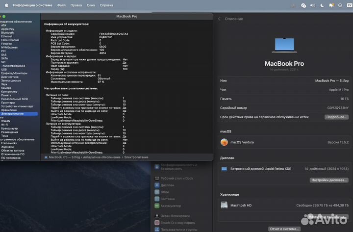Screen dimensions: 353x232
Task: Click the Отчет о системе… button
Action: click(x=284, y=229)
